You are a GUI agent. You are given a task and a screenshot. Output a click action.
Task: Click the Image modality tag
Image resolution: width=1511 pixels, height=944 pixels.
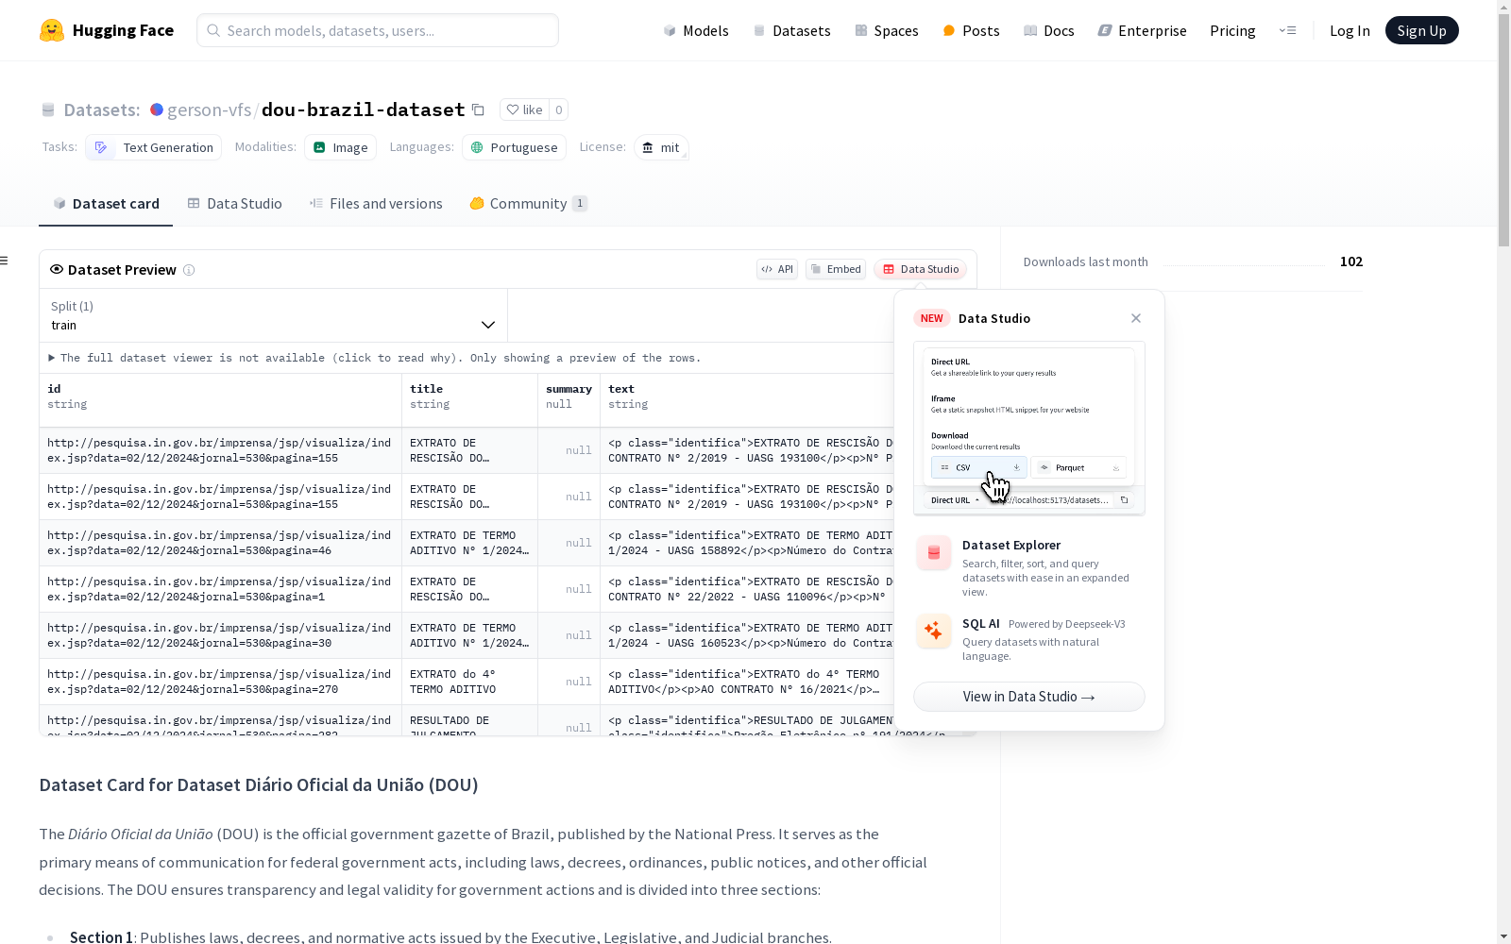point(340,147)
